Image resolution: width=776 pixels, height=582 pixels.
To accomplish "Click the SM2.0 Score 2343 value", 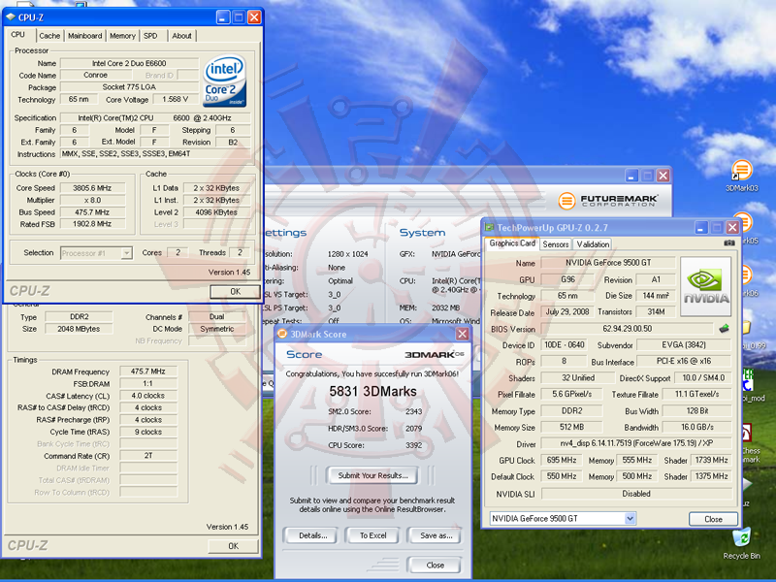I will pyautogui.click(x=414, y=411).
